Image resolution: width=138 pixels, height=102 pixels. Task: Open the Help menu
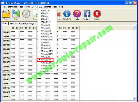[x=61, y=7]
